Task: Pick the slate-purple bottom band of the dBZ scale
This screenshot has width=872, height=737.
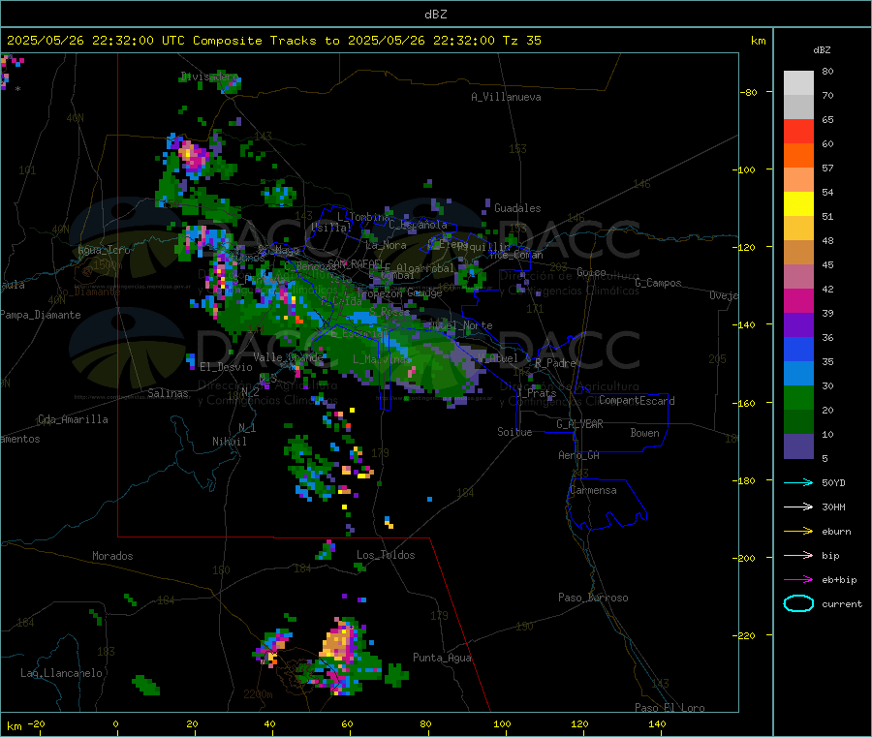Action: click(x=798, y=446)
